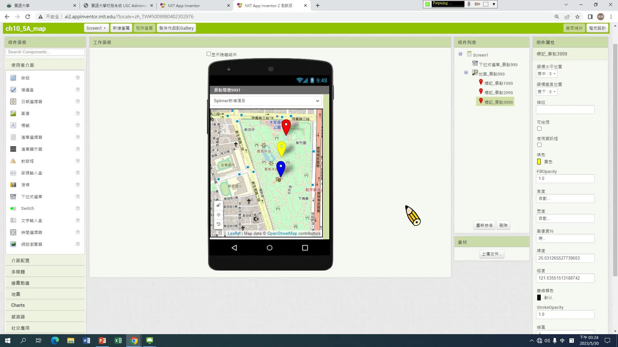Select the 文字輸入盒 textbox component icon
Screen dimensions: 618x347
click(13, 220)
